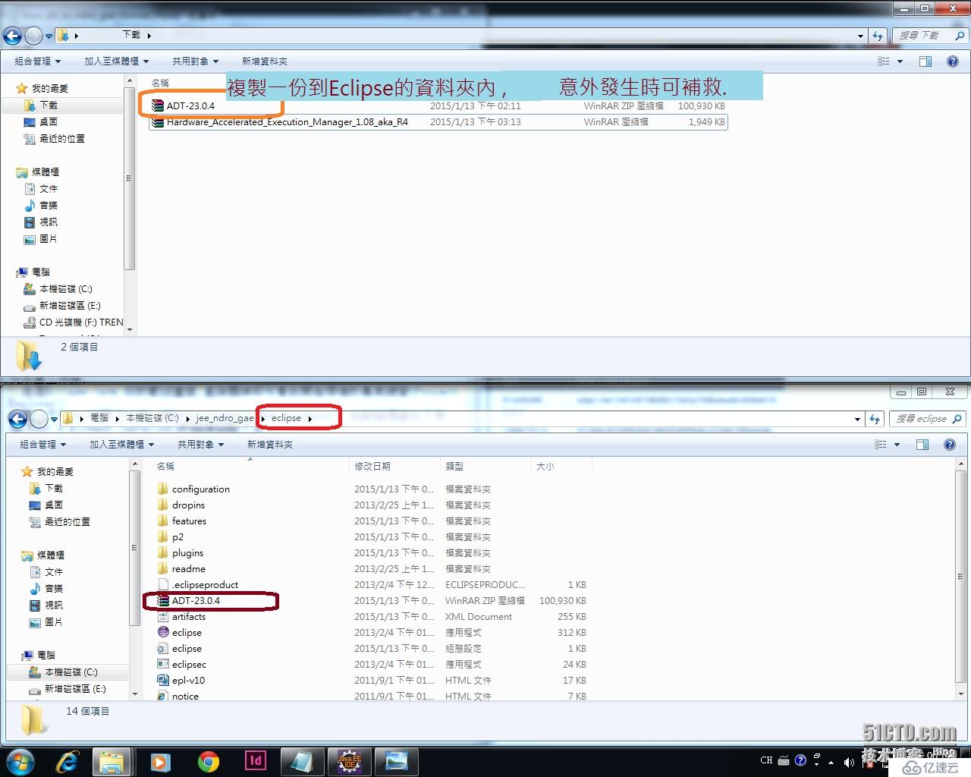Toggle preview pane in upper Explorer window
This screenshot has height=777, width=971.
point(925,61)
